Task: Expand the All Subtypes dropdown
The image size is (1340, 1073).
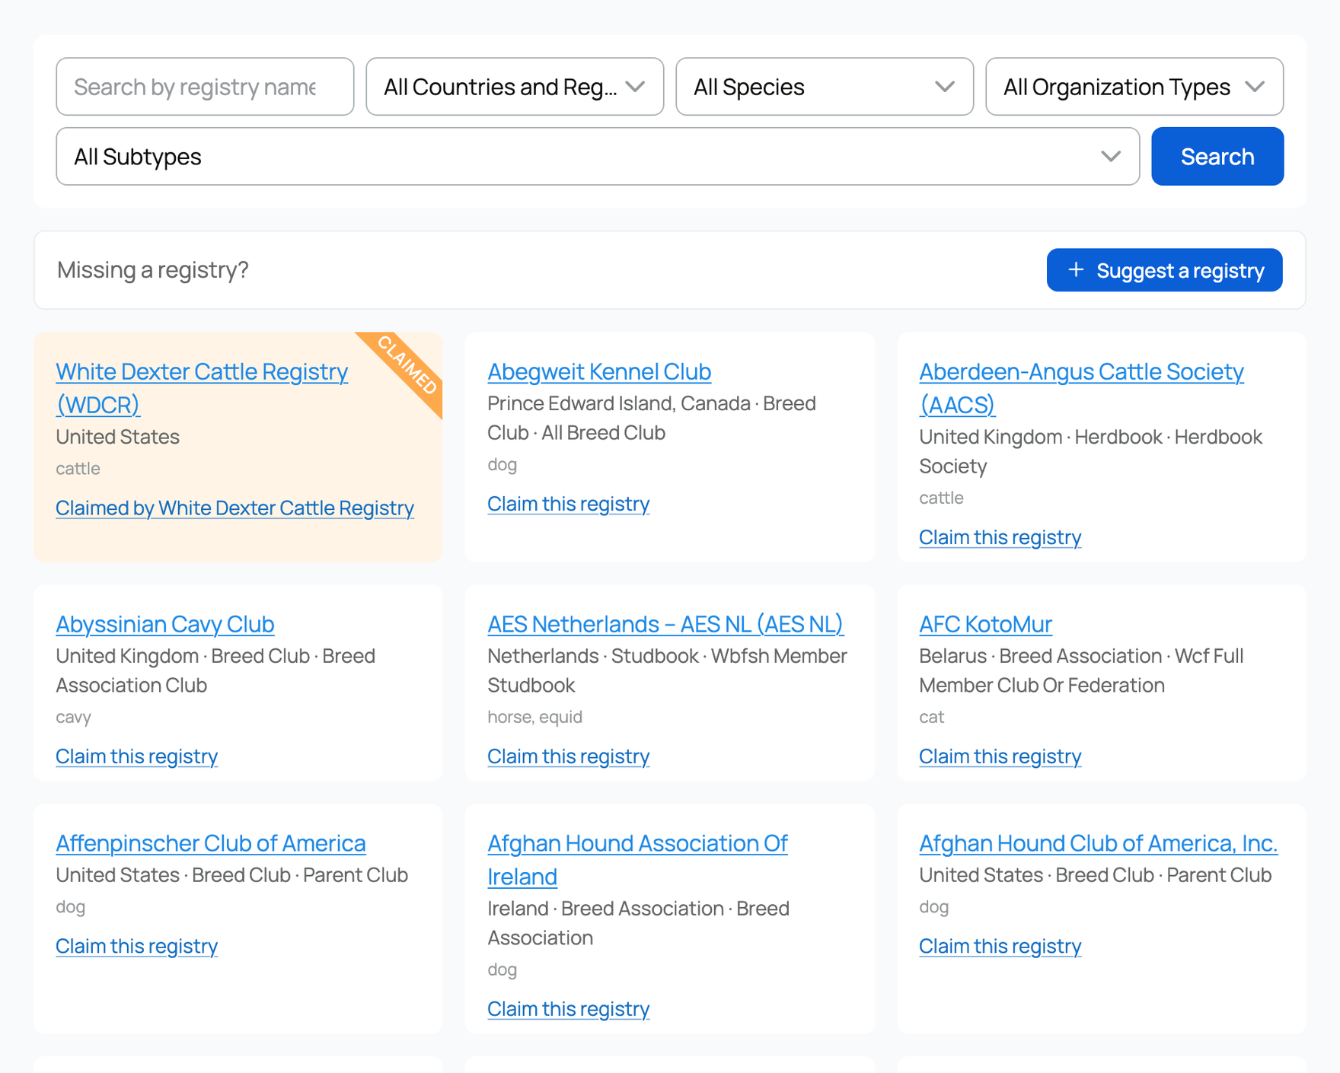Action: pos(598,156)
